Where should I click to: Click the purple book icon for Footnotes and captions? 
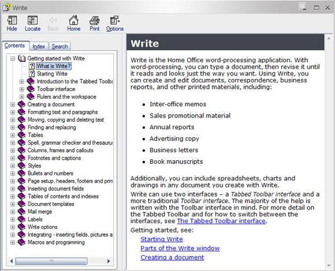(21, 158)
